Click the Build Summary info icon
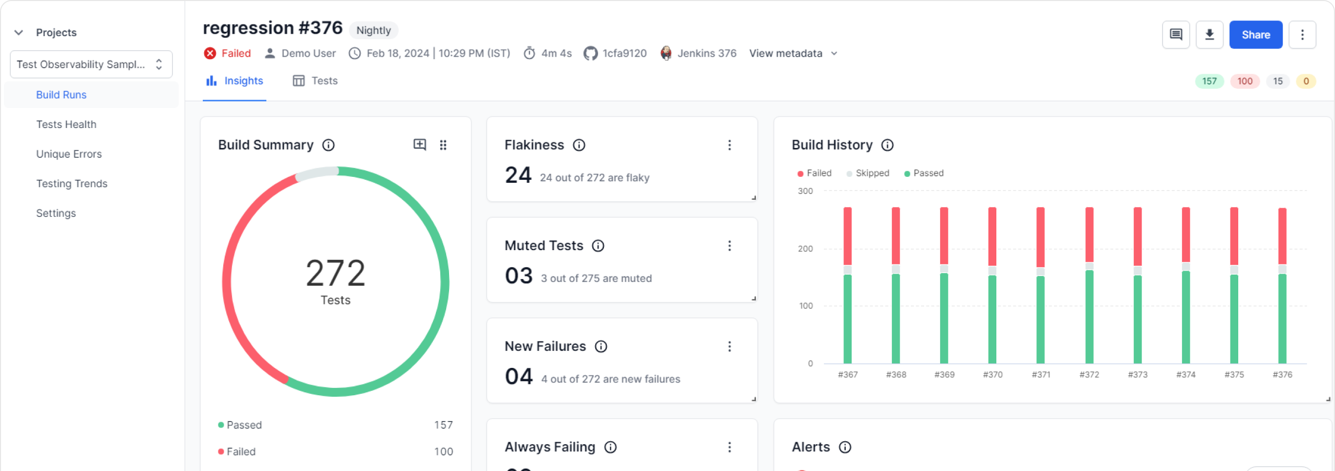 (x=328, y=145)
